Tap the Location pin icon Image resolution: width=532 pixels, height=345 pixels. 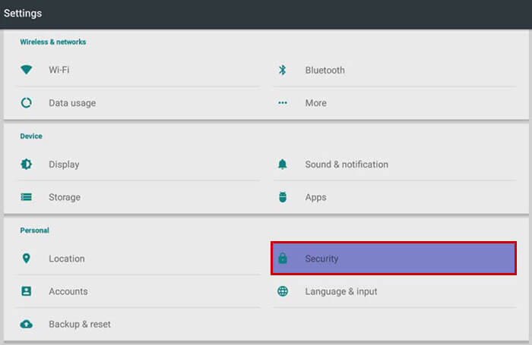[26, 259]
